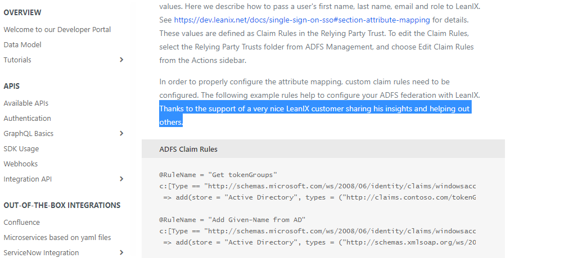This screenshot has height=258, width=564.
Task: Expand the GraphQL Basics chevron
Action: click(x=121, y=133)
